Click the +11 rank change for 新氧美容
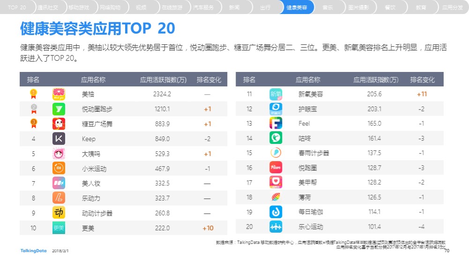The image size is (469, 263). pyautogui.click(x=422, y=94)
